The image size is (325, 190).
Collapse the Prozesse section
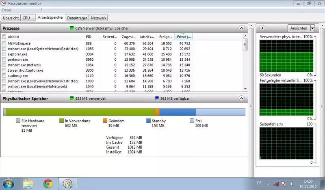pyautogui.click(x=242, y=28)
